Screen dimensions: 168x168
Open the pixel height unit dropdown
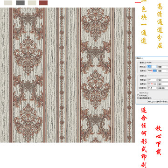(x=163, y=71)
